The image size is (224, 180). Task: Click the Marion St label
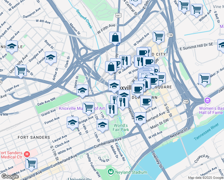coord(75,29)
